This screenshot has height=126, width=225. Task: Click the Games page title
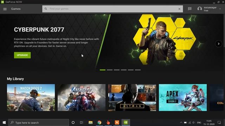click(16, 9)
